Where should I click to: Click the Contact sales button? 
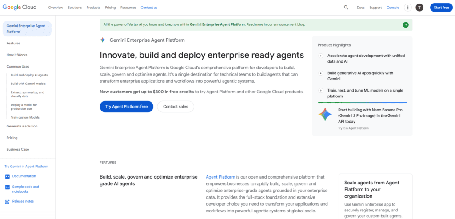tap(176, 107)
